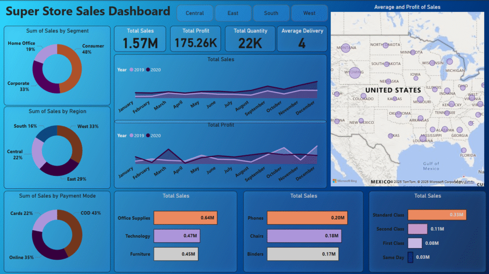Click 2019 legend marker in Total Sales chart
Screen dimensions: 489x274
pyautogui.click(x=132, y=70)
